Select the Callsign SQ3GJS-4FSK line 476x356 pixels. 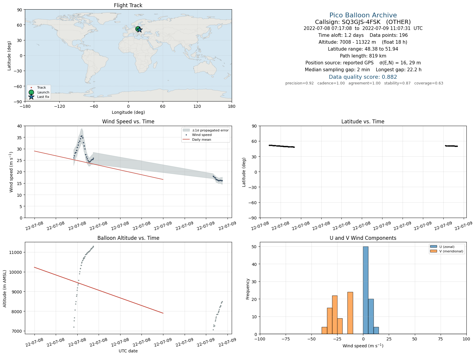363,22
